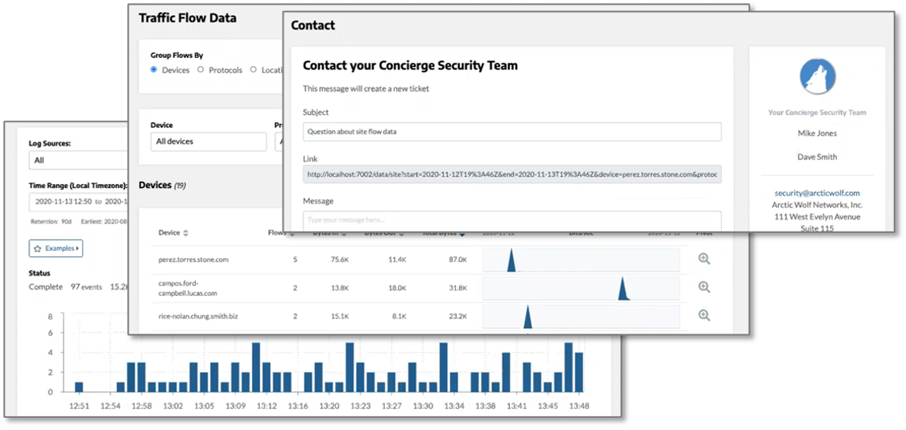906x430 pixels.
Task: Click the Subject input field
Action: coord(511,132)
